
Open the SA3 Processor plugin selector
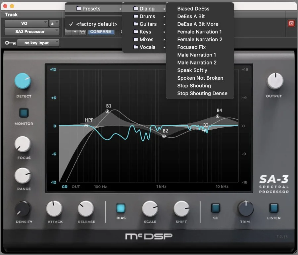pyautogui.click(x=31, y=31)
